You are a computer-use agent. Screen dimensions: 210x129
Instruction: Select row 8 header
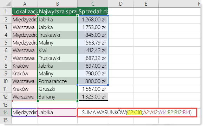[x=6, y=66]
